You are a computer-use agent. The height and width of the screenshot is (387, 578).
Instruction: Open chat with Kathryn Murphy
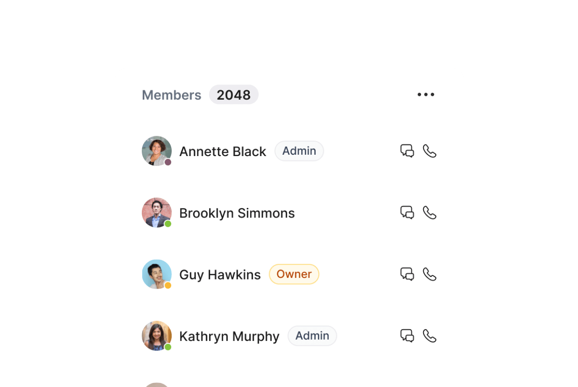point(407,336)
